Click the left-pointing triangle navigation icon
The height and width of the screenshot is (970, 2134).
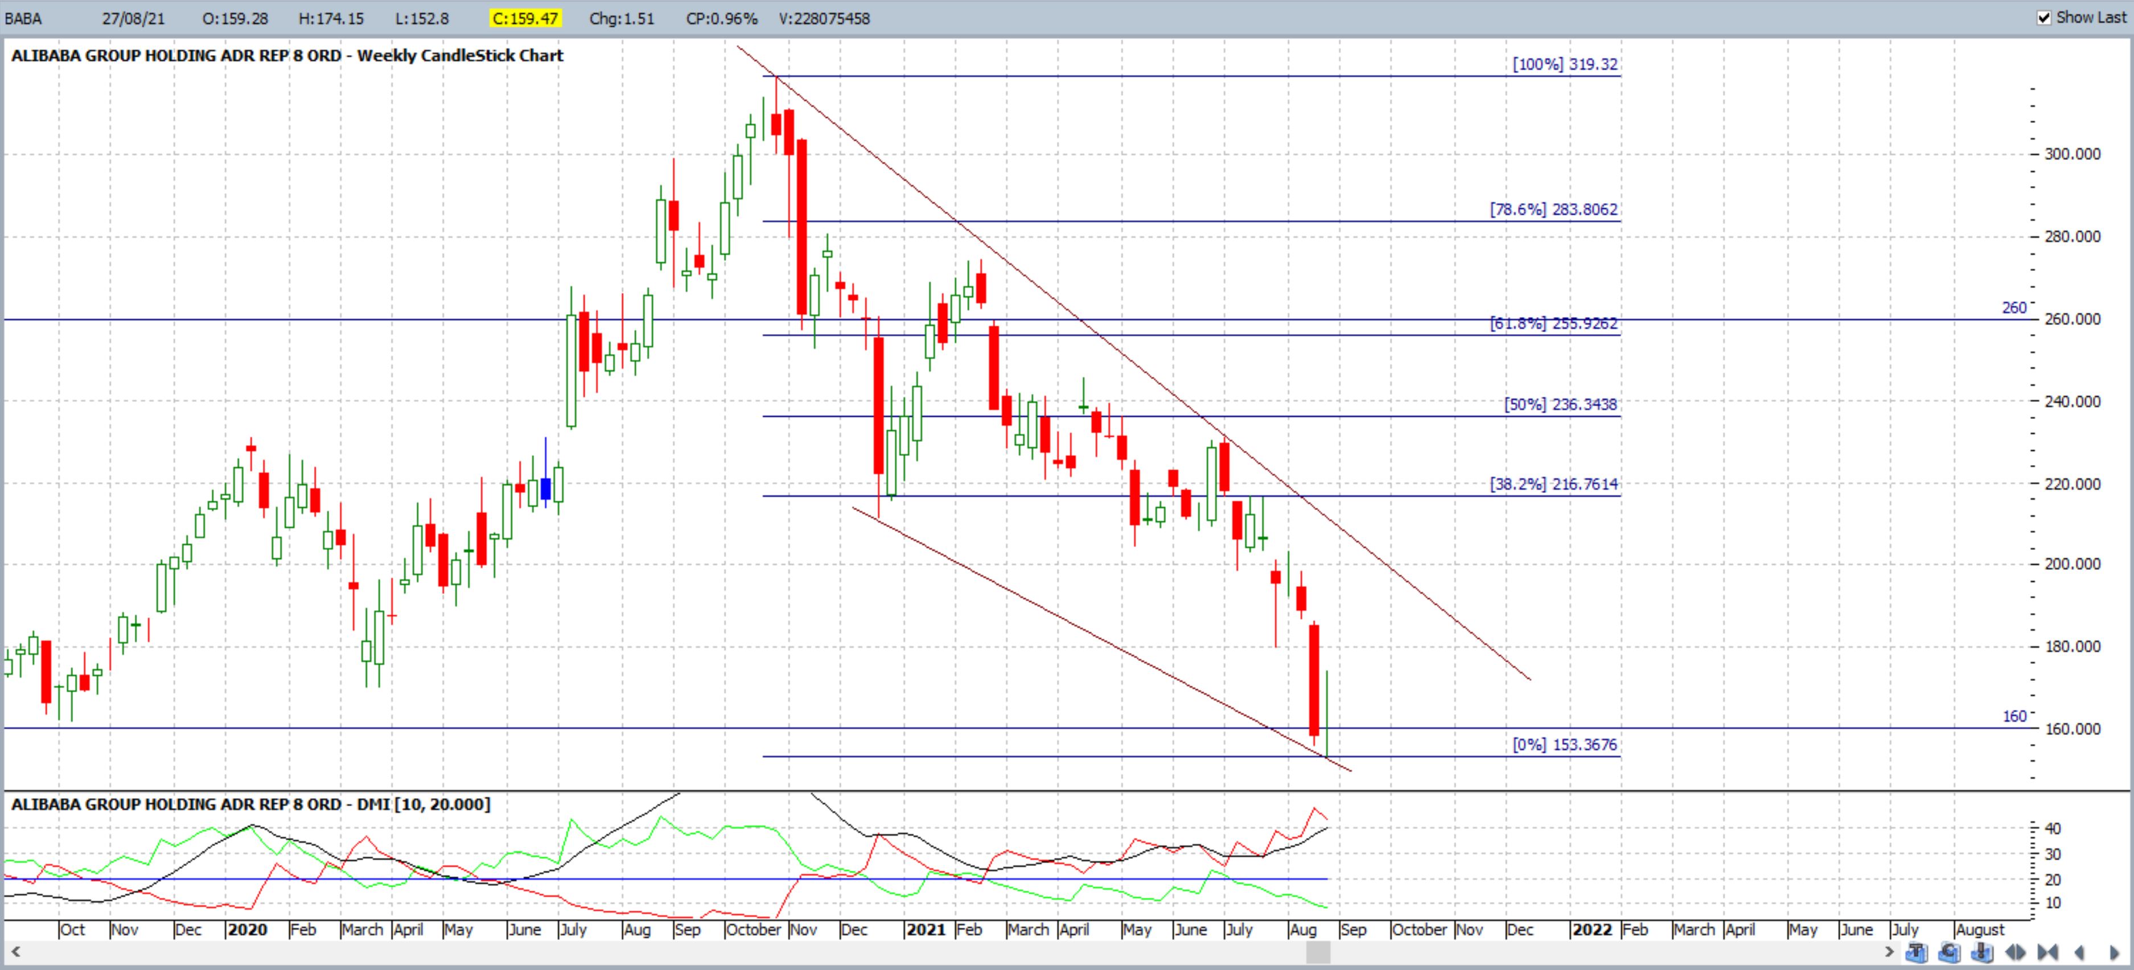pos(2079,953)
